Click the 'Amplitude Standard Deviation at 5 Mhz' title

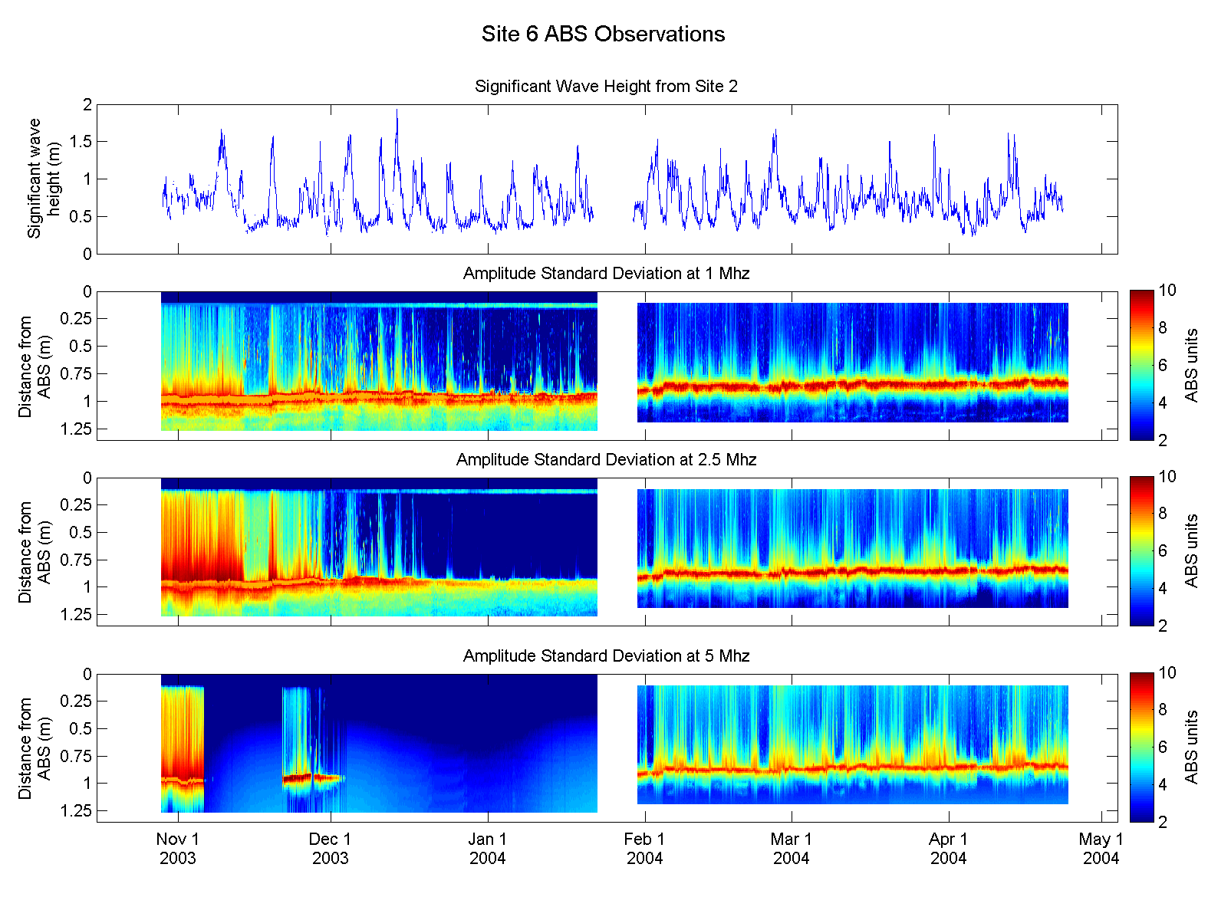pyautogui.click(x=606, y=656)
